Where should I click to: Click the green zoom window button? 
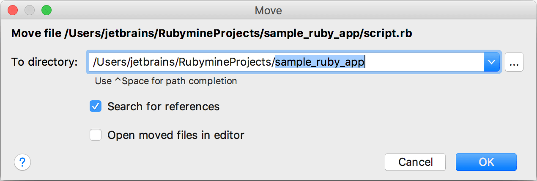[46, 10]
